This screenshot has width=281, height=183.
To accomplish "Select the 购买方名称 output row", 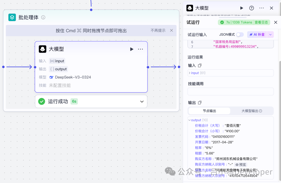I will point(226,159).
